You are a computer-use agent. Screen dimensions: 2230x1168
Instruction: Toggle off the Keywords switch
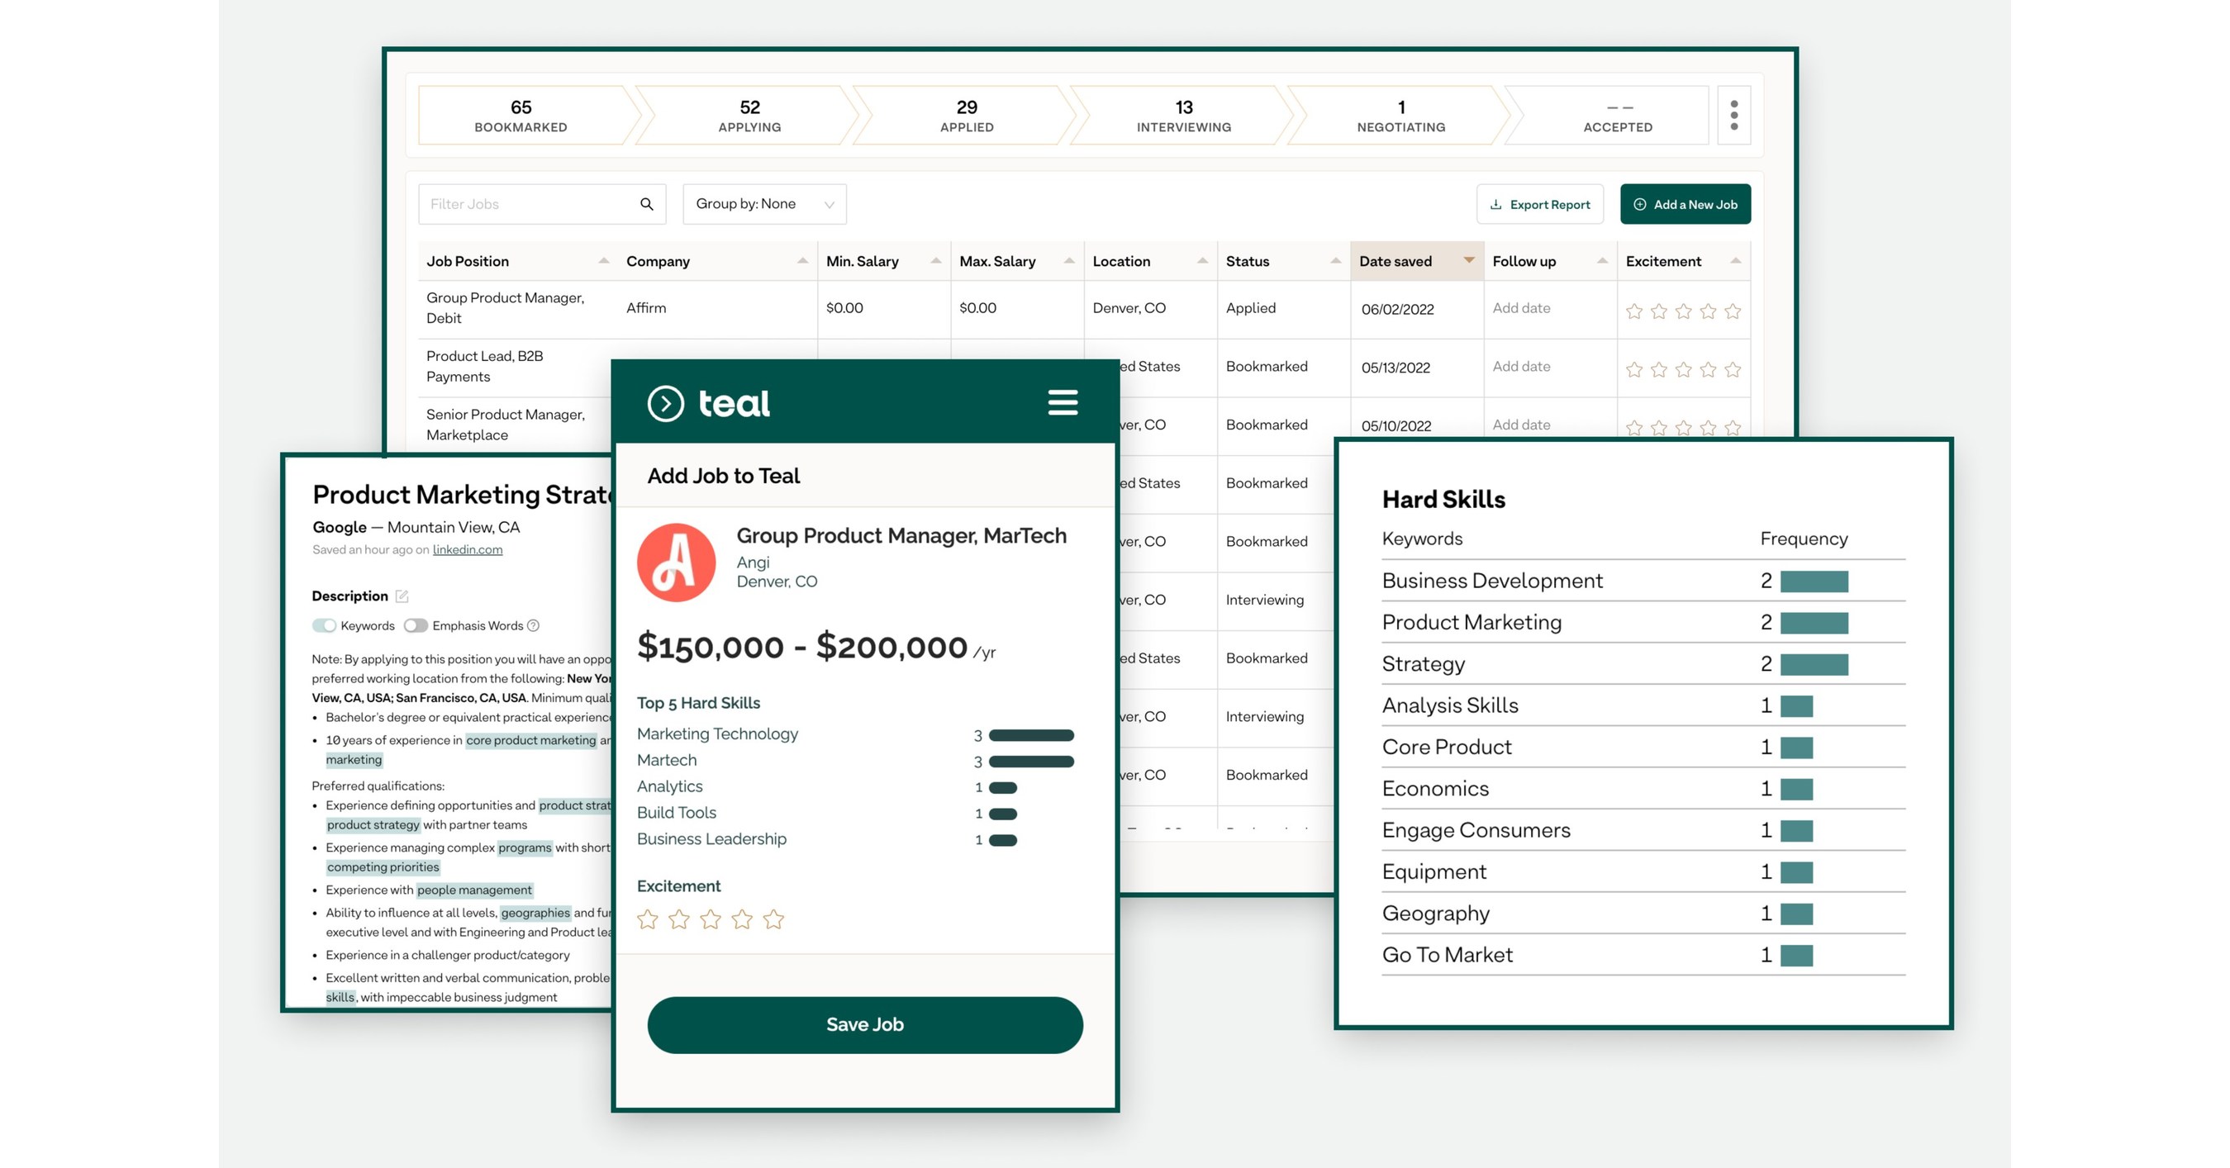coord(326,624)
